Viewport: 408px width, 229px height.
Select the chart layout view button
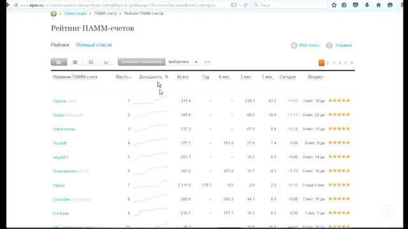(x=106, y=62)
